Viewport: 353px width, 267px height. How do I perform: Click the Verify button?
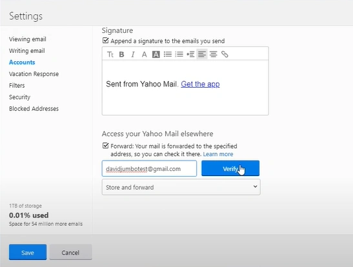pos(230,168)
